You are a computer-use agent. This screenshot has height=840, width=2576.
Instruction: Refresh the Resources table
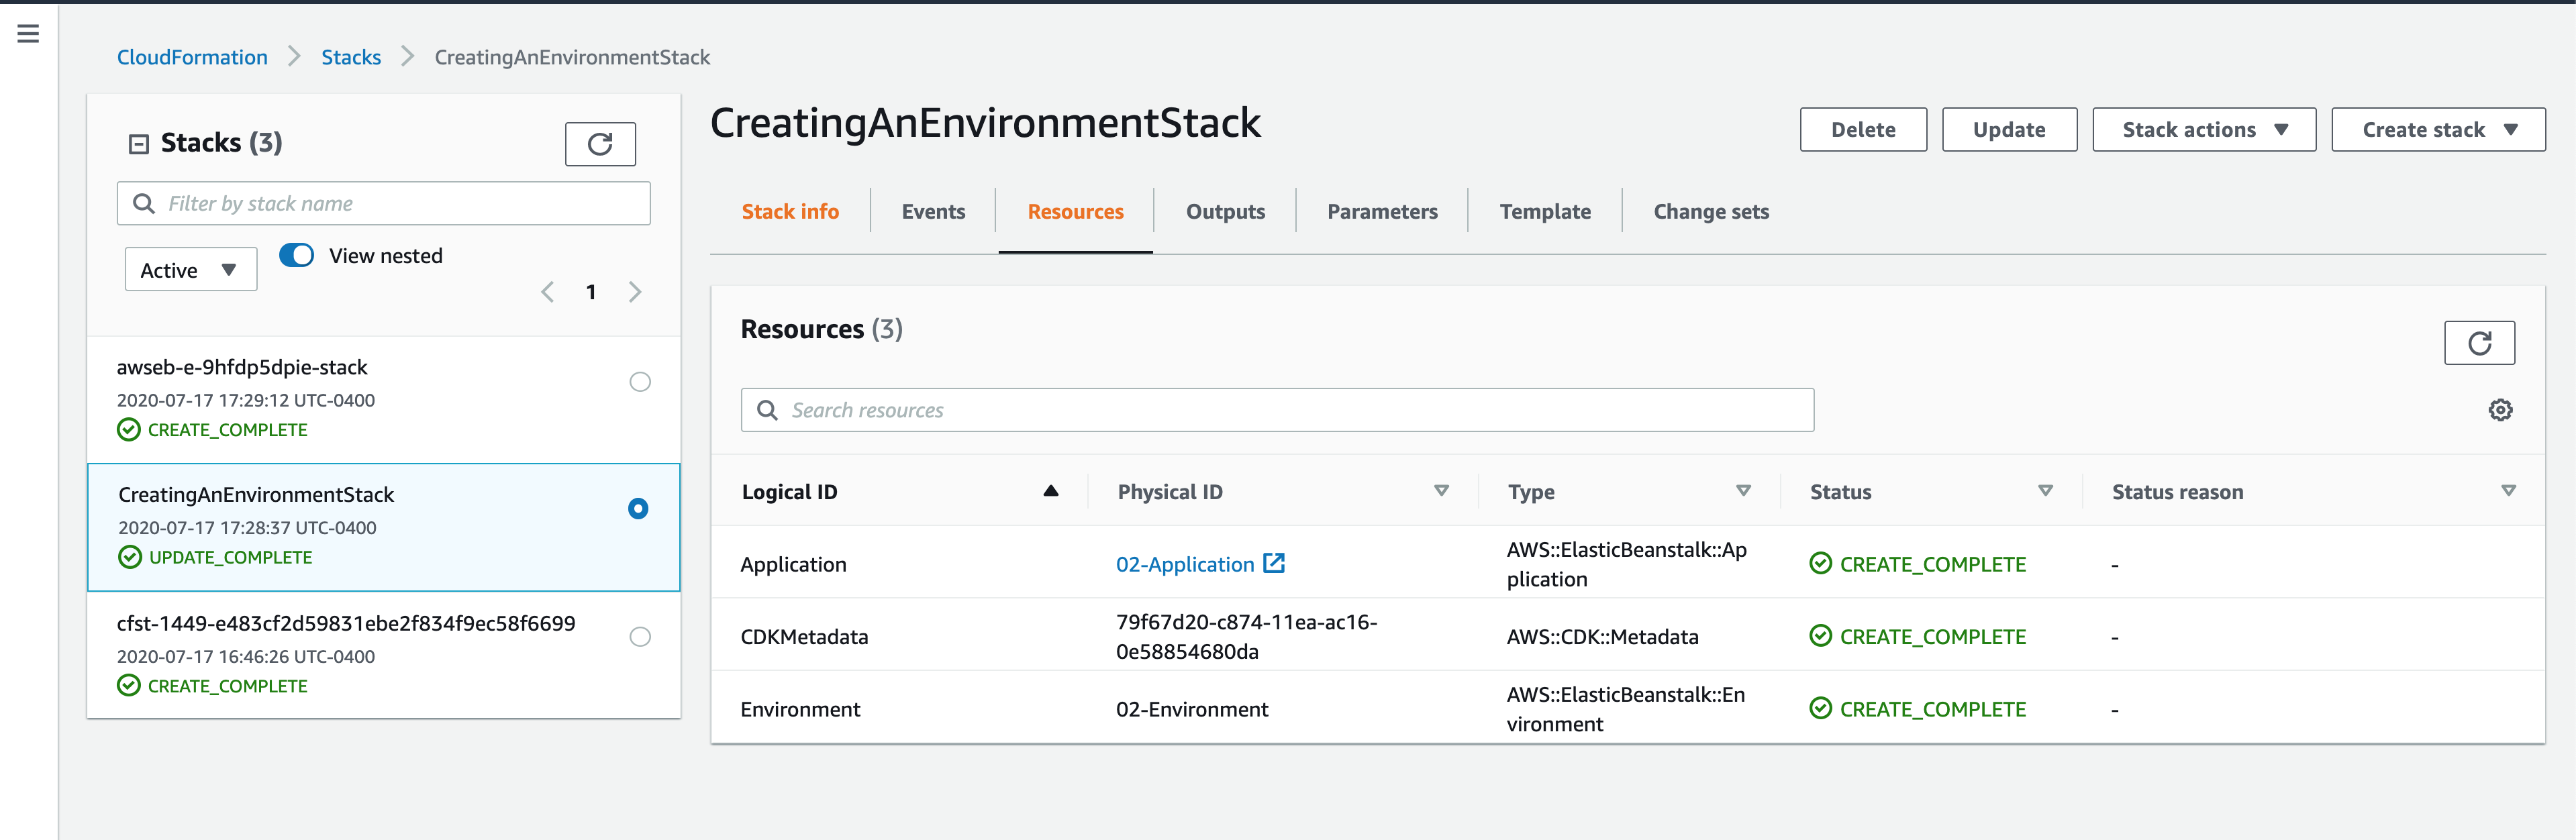pyautogui.click(x=2478, y=343)
